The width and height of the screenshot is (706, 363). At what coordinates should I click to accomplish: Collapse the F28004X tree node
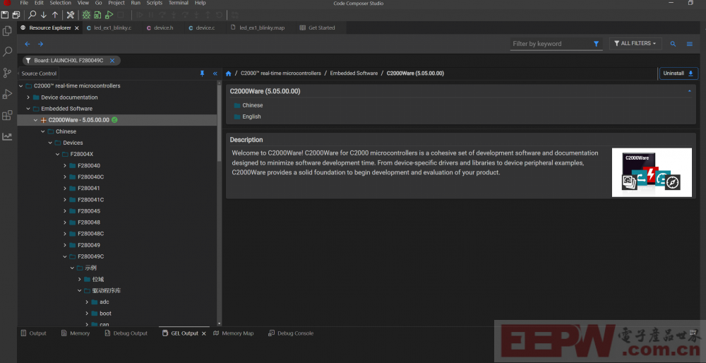click(x=58, y=154)
